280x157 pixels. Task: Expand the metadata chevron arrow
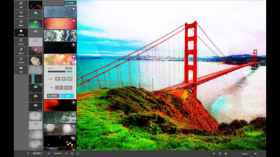point(66,153)
